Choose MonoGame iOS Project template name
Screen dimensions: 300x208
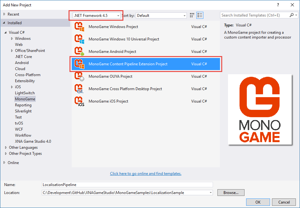(108, 101)
